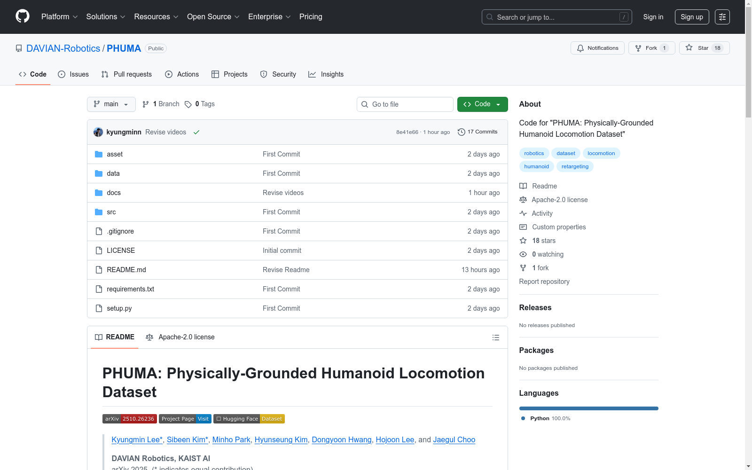Open the green Code dropdown button

pyautogui.click(x=483, y=104)
